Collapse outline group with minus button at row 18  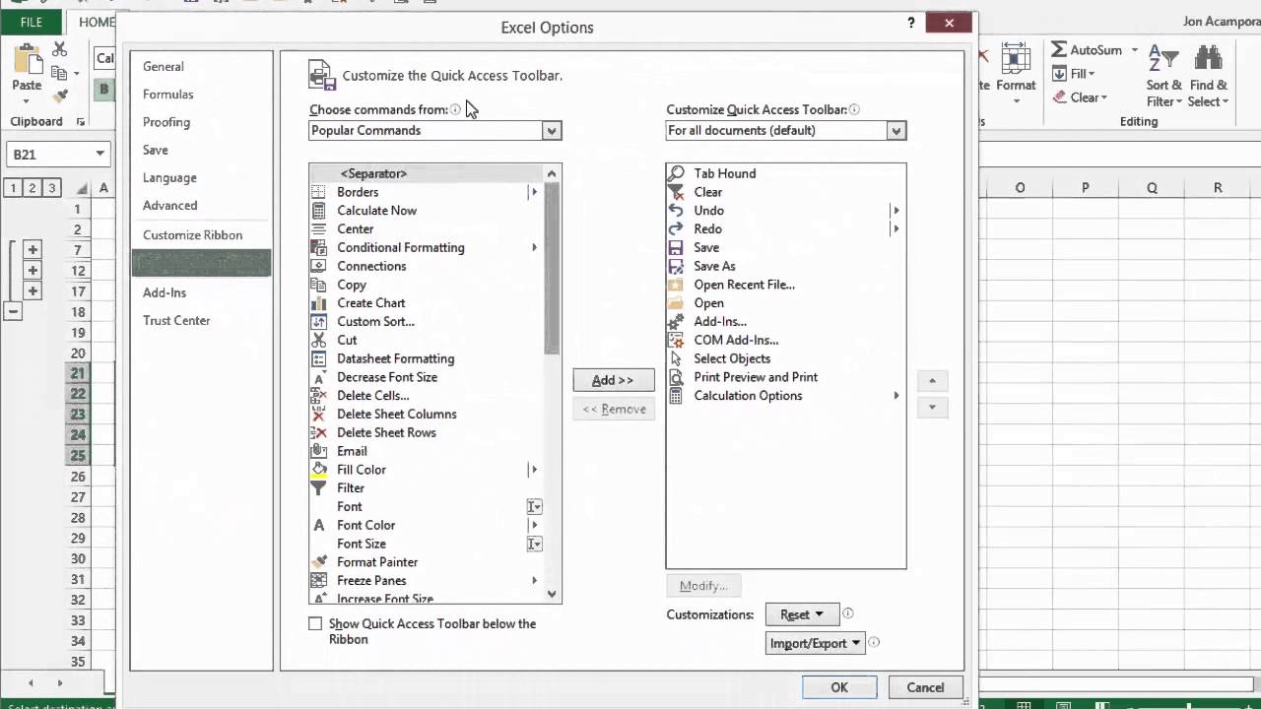(13, 312)
